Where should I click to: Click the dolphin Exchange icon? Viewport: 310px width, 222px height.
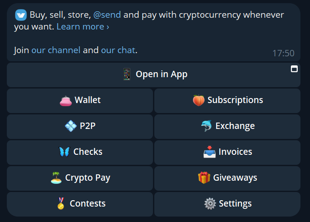point(207,126)
